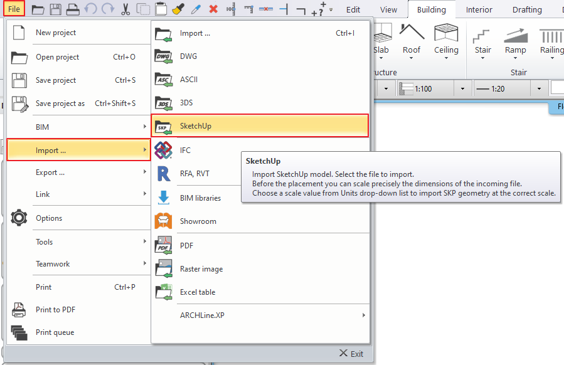This screenshot has height=365, width=564.
Task: Expand the Import ... submenu in File menu
Action: 78,150
